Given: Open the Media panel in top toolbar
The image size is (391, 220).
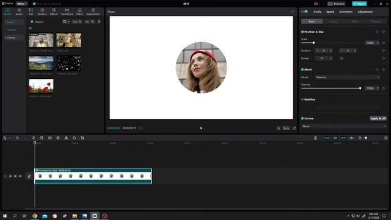Looking at the screenshot, I should (x=7, y=12).
